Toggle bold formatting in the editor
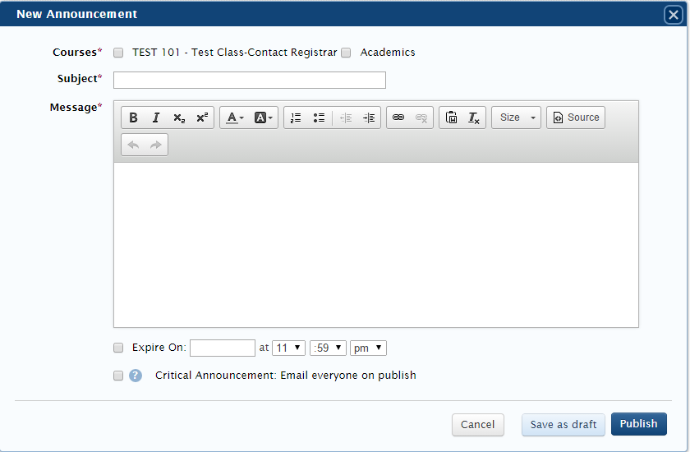Viewport: 690px width, 452px height. click(x=134, y=118)
